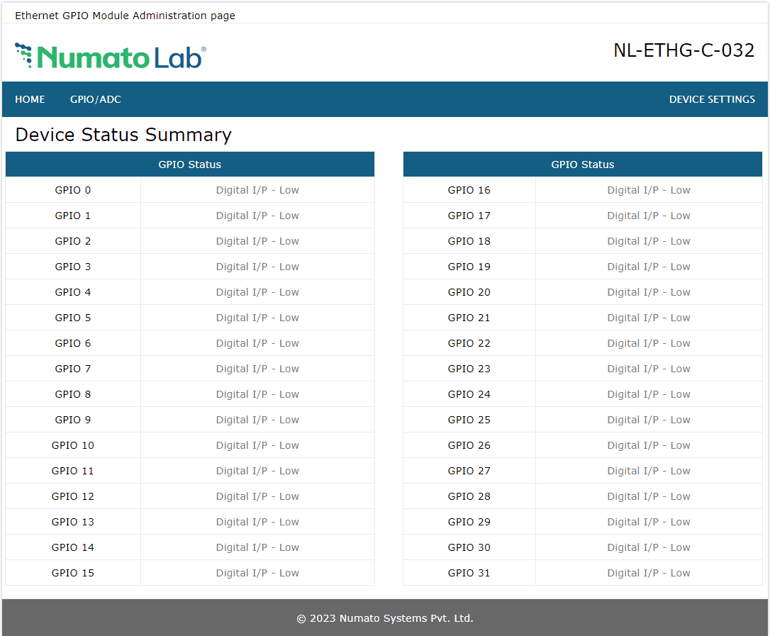Screen dimensions: 770x636
Task: Select GPIO 5 status value
Action: click(x=257, y=318)
